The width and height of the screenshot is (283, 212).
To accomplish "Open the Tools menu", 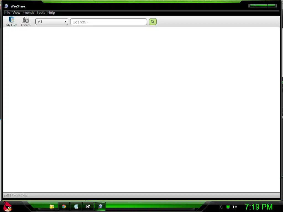I will (41, 13).
